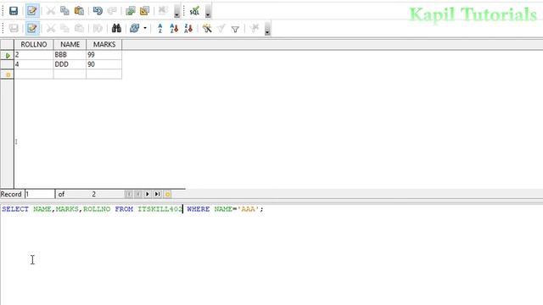Click the cell with marks 99
This screenshot has height=305, width=543.
click(x=104, y=54)
